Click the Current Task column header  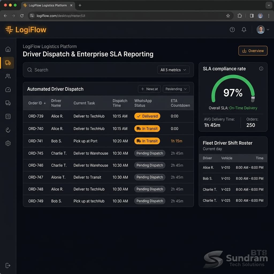(84, 103)
